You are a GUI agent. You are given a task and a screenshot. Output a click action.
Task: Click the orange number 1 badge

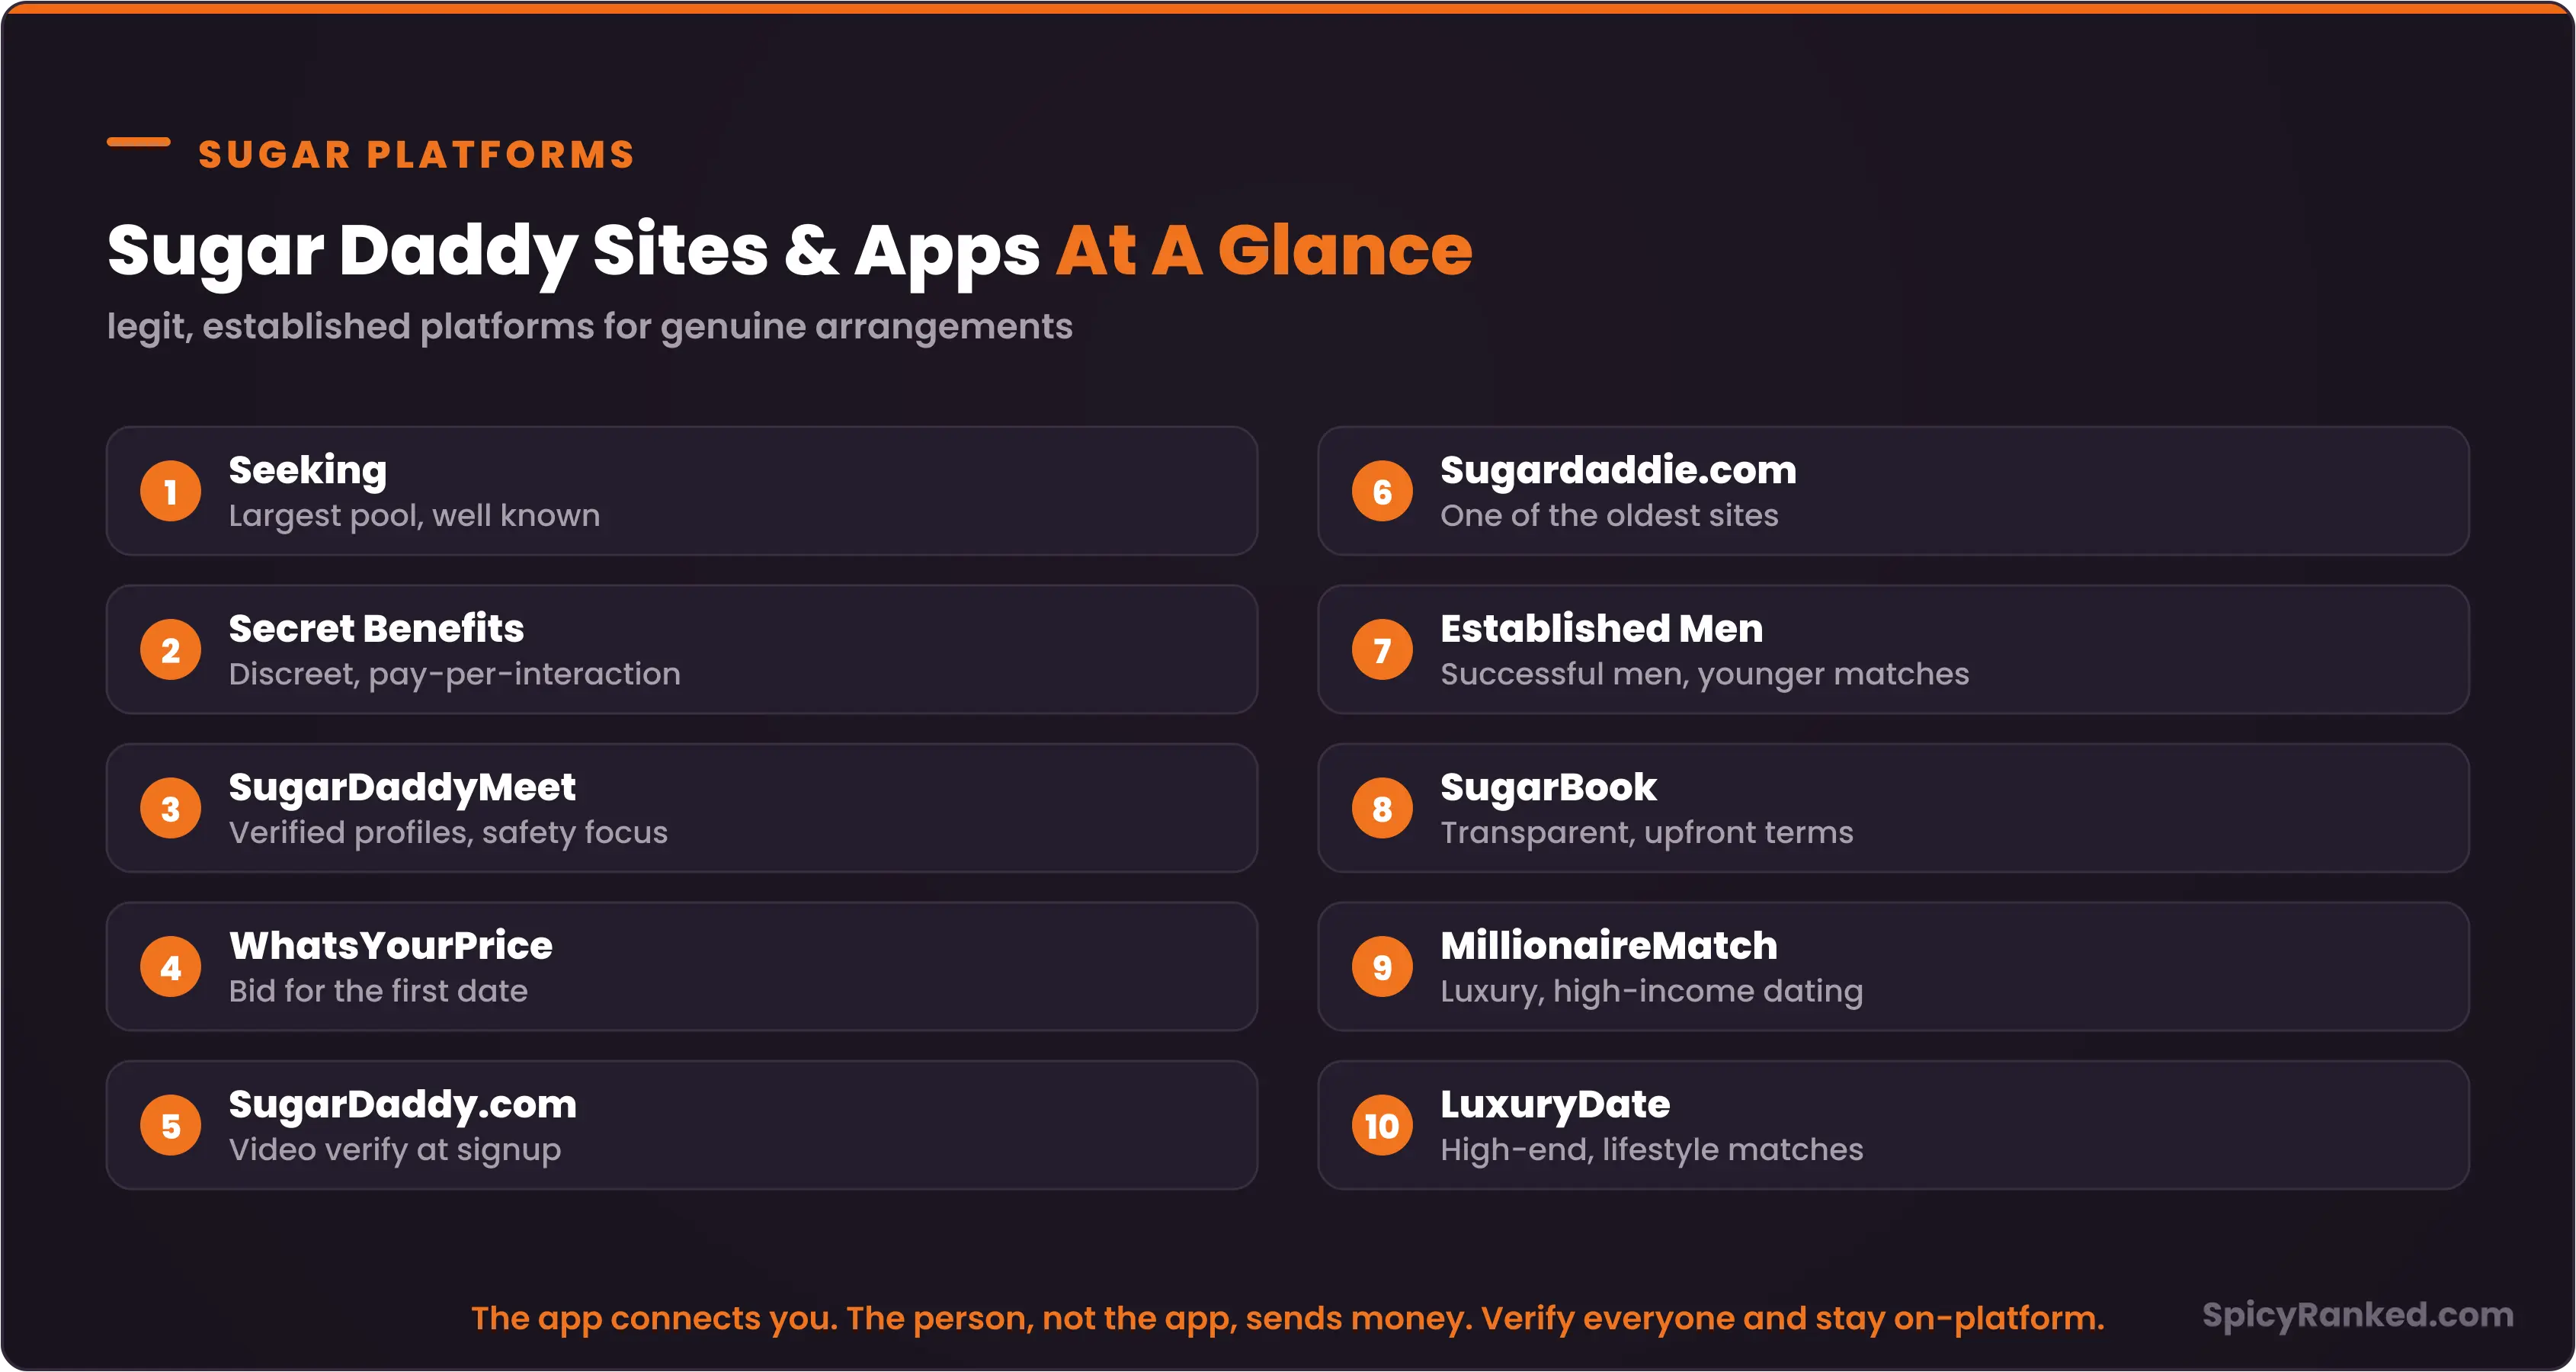click(171, 491)
